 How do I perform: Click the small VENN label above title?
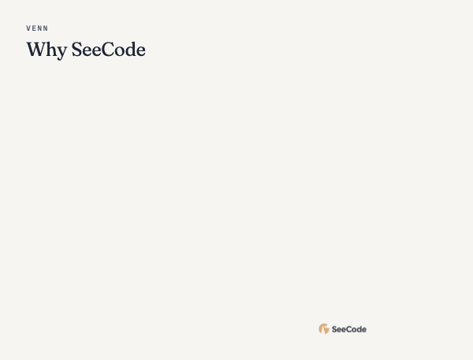tap(37, 28)
